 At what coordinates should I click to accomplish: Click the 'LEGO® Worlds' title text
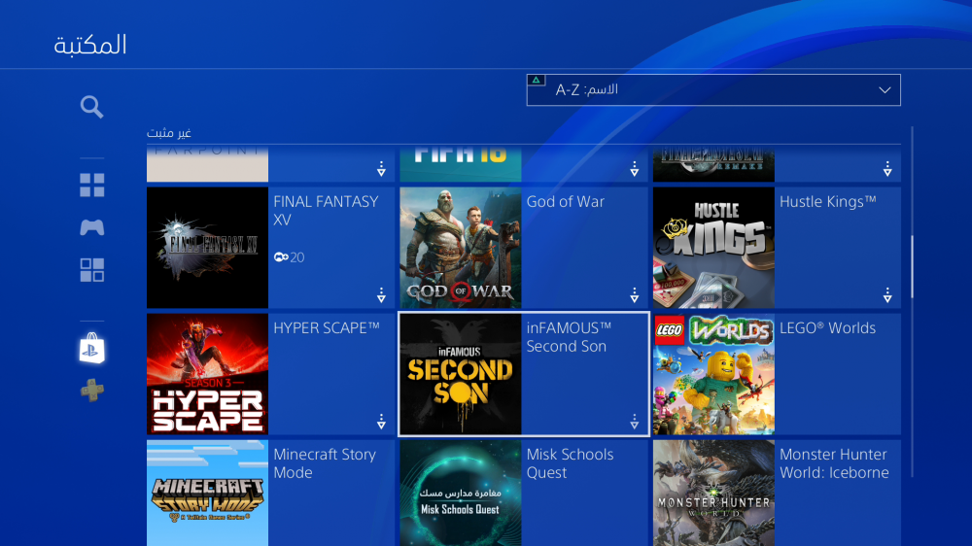click(x=827, y=327)
